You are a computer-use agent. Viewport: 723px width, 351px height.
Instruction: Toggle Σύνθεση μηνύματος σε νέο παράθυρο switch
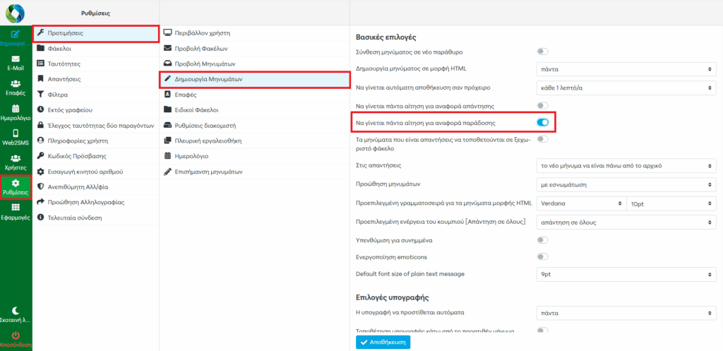542,52
